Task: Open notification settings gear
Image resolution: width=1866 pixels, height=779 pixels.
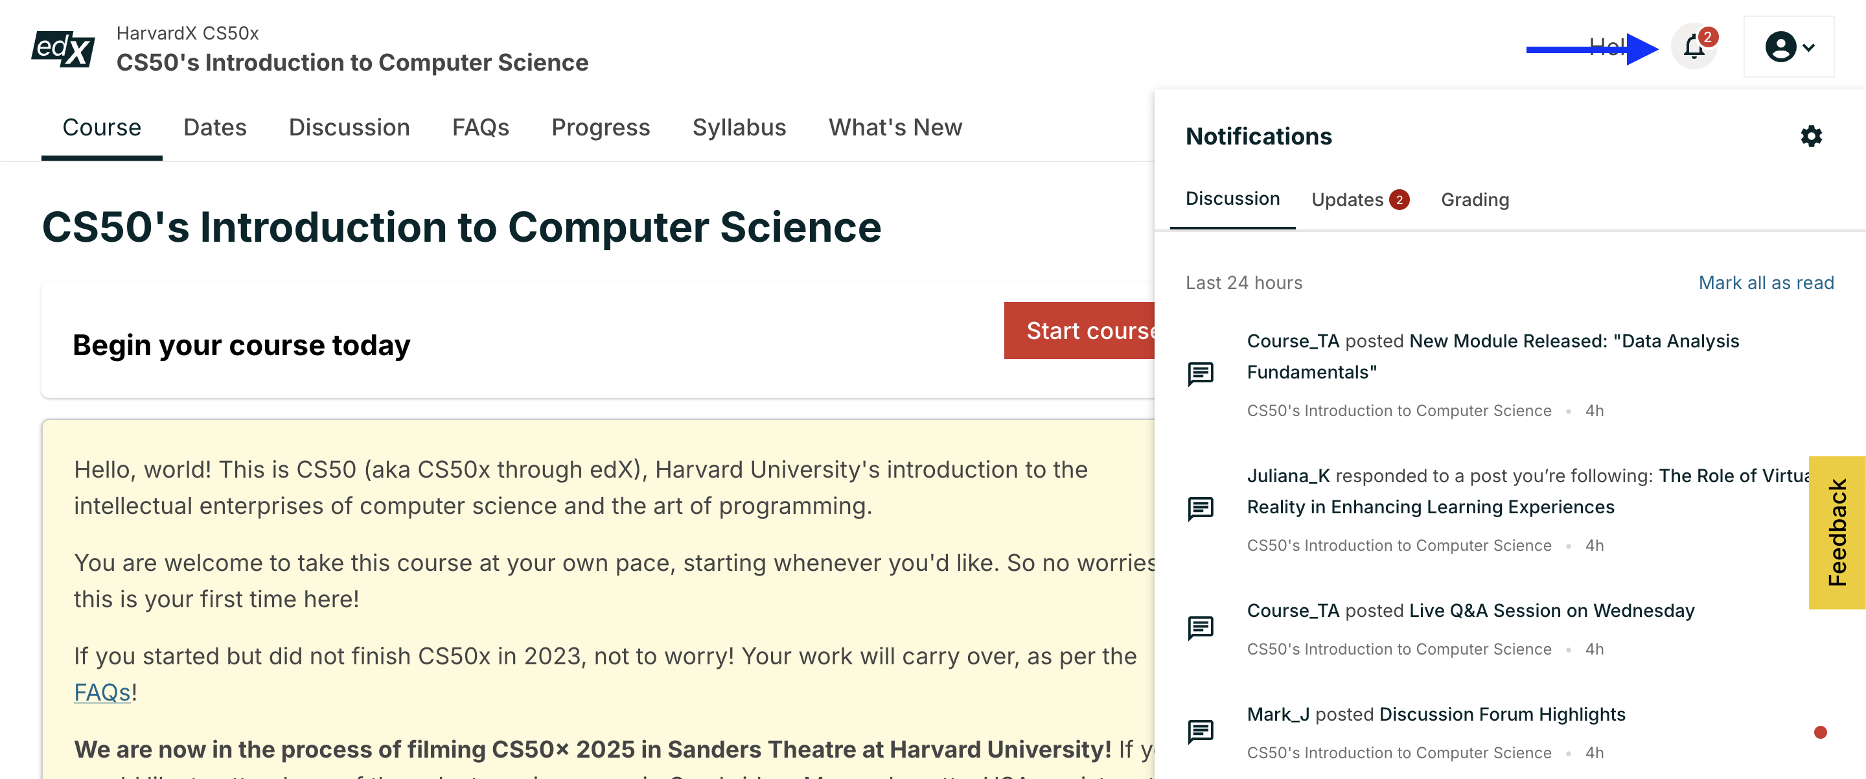Action: point(1810,136)
